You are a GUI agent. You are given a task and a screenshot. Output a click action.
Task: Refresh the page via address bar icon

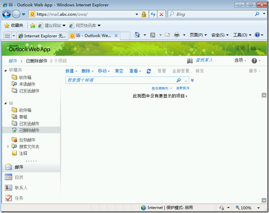coord(153,14)
